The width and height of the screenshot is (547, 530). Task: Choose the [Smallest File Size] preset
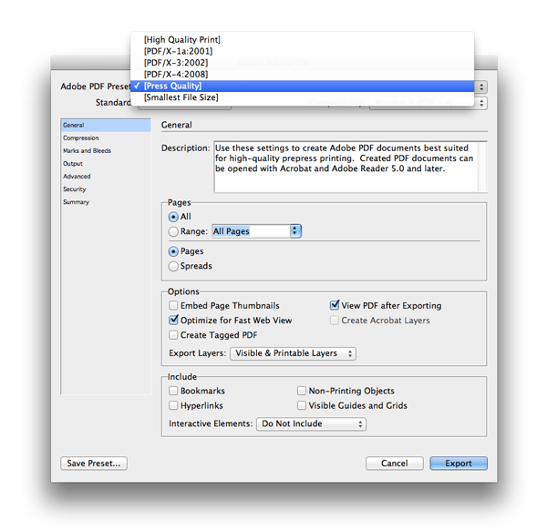302,97
